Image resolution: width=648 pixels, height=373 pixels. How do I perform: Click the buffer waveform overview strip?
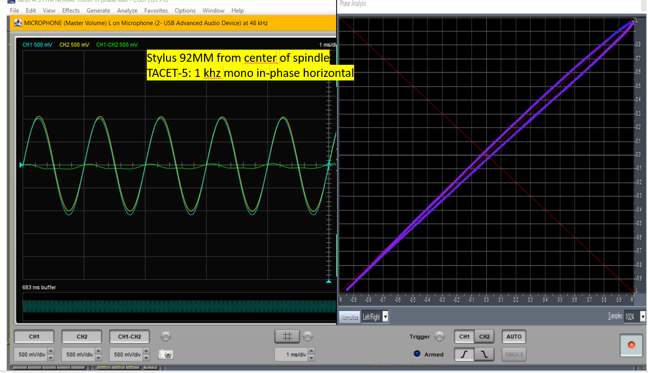click(179, 306)
